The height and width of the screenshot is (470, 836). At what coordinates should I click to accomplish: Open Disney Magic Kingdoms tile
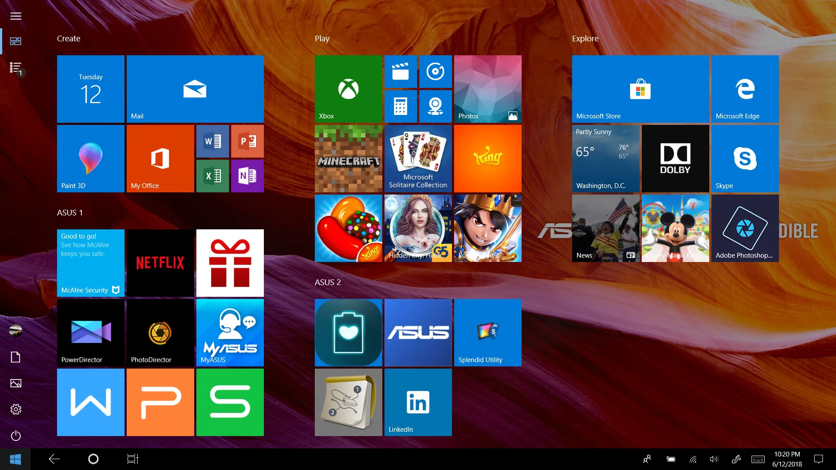675,228
